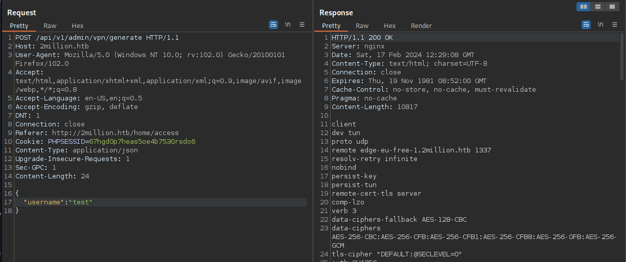
Task: Click Content-Length: 10817 in the Response
Action: [375, 107]
